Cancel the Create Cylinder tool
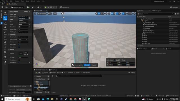Viewport: 180px width, 101px height. click(94, 65)
